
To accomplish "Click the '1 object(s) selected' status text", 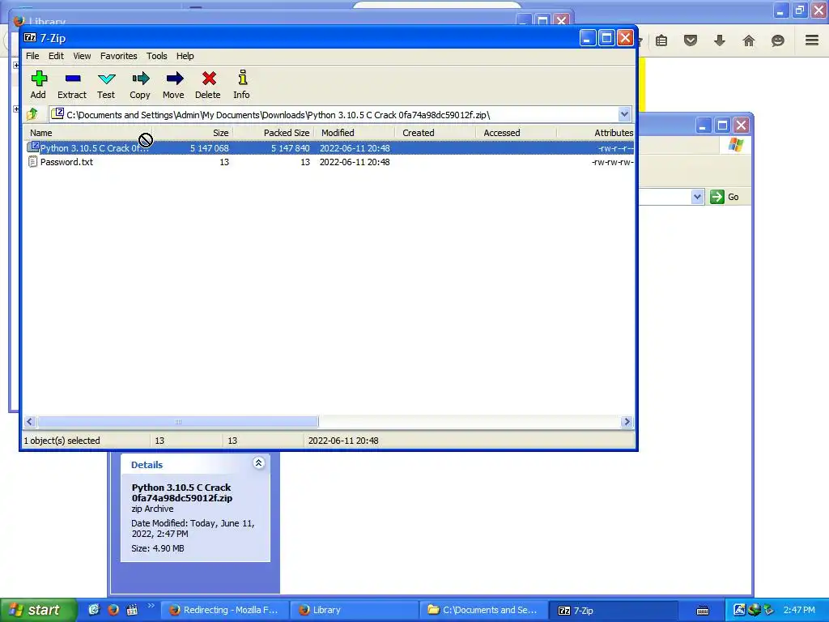I will (62, 441).
